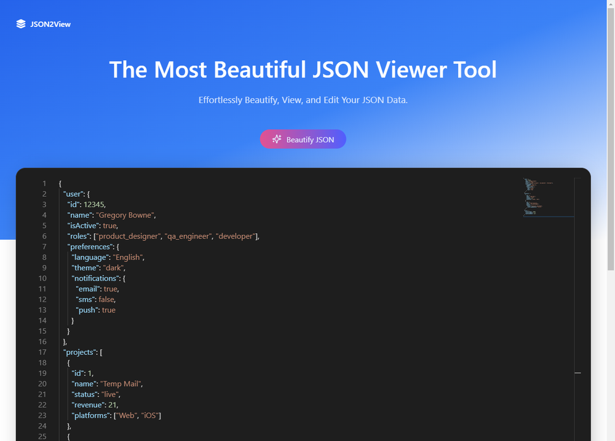
Task: Collapse the "projects" array on line 17
Action: click(54, 352)
